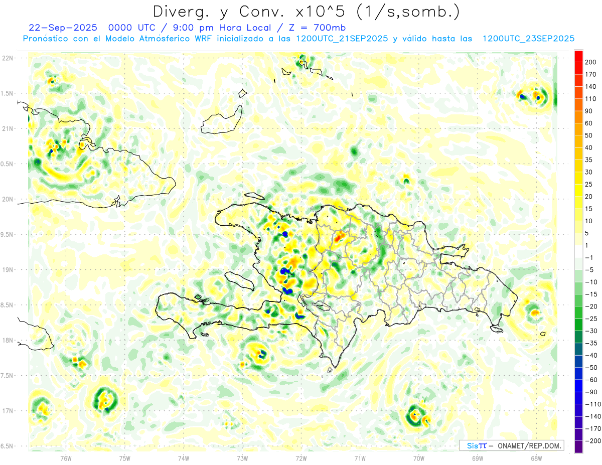602x465 pixels.
Task: Click the 72W longitude axis label
Action: [x=301, y=458]
